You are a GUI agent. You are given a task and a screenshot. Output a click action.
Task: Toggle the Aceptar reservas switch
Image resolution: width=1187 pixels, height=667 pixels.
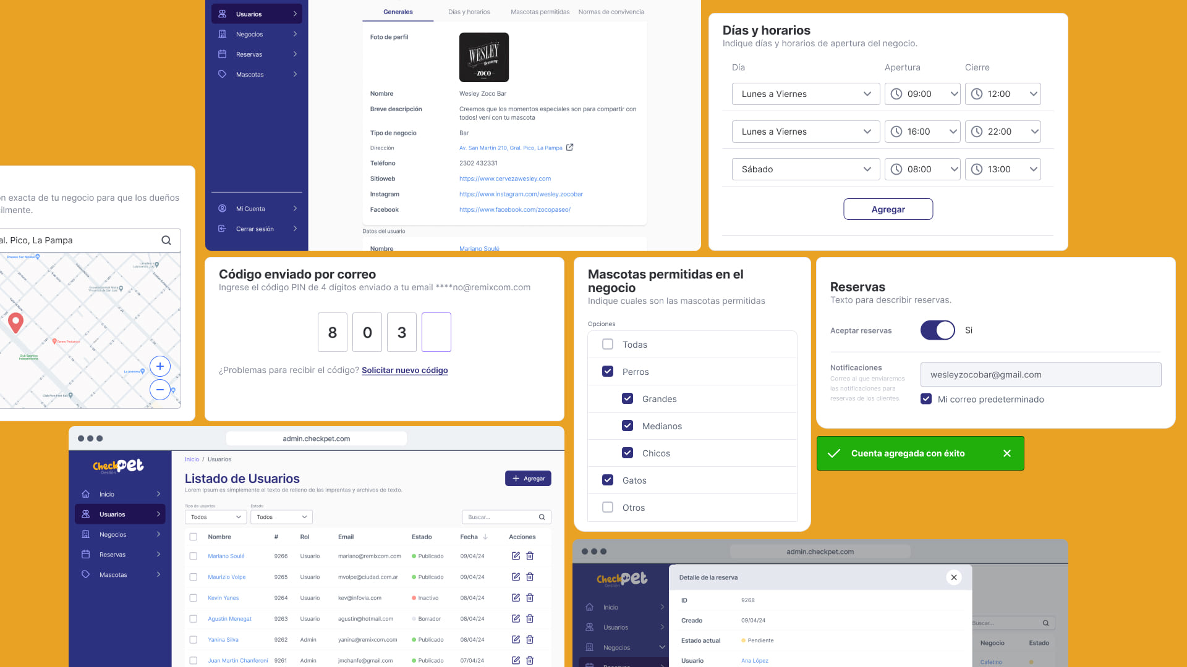point(938,330)
